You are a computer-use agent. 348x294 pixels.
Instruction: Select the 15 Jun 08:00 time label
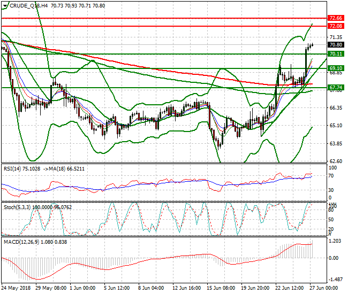(221, 288)
